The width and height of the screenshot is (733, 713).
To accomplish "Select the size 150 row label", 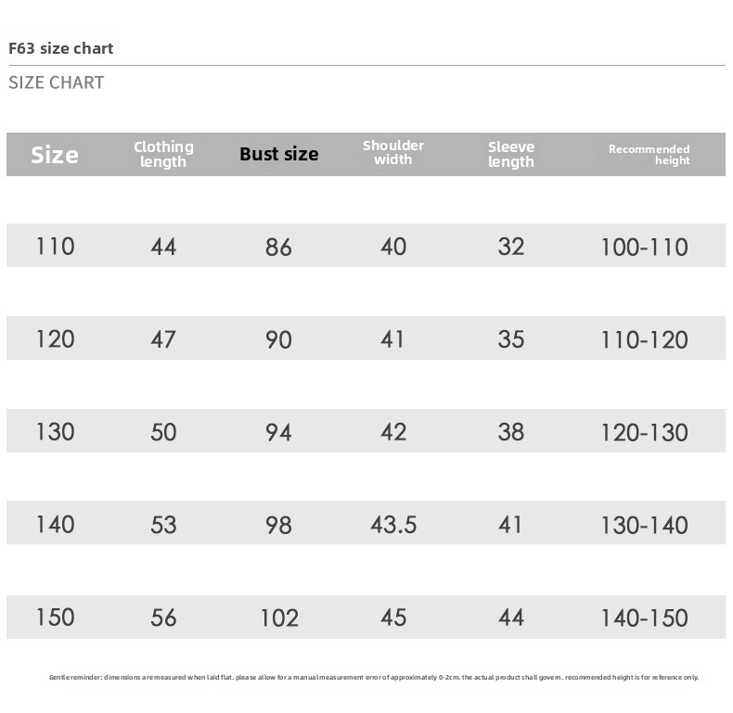I will [x=55, y=618].
